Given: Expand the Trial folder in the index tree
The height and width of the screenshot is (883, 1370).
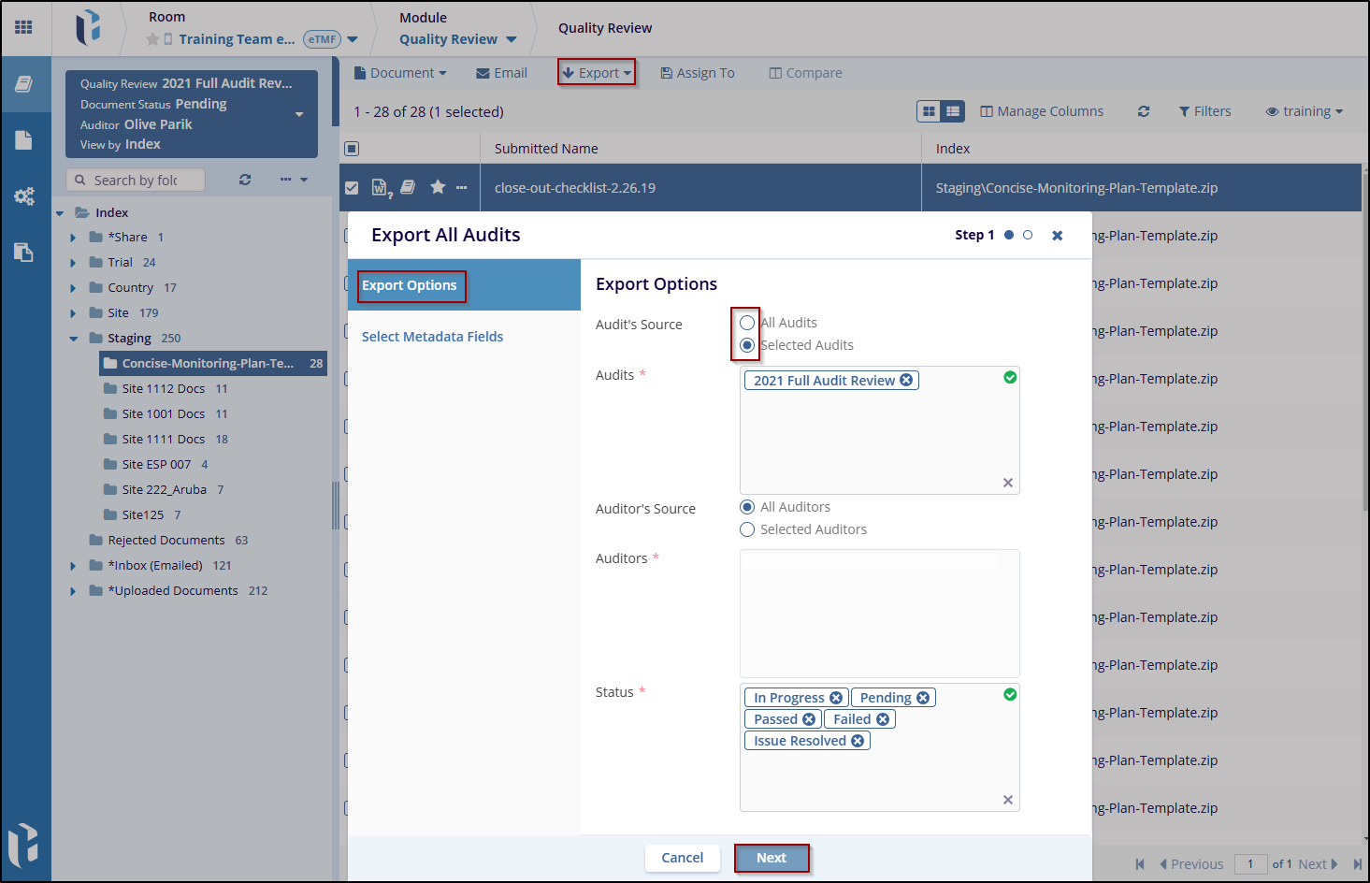Looking at the screenshot, I should pos(73,263).
